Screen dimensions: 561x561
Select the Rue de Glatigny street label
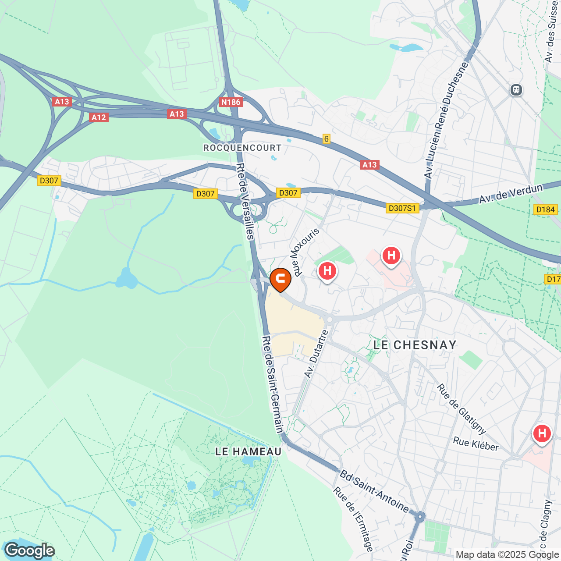pos(462,409)
